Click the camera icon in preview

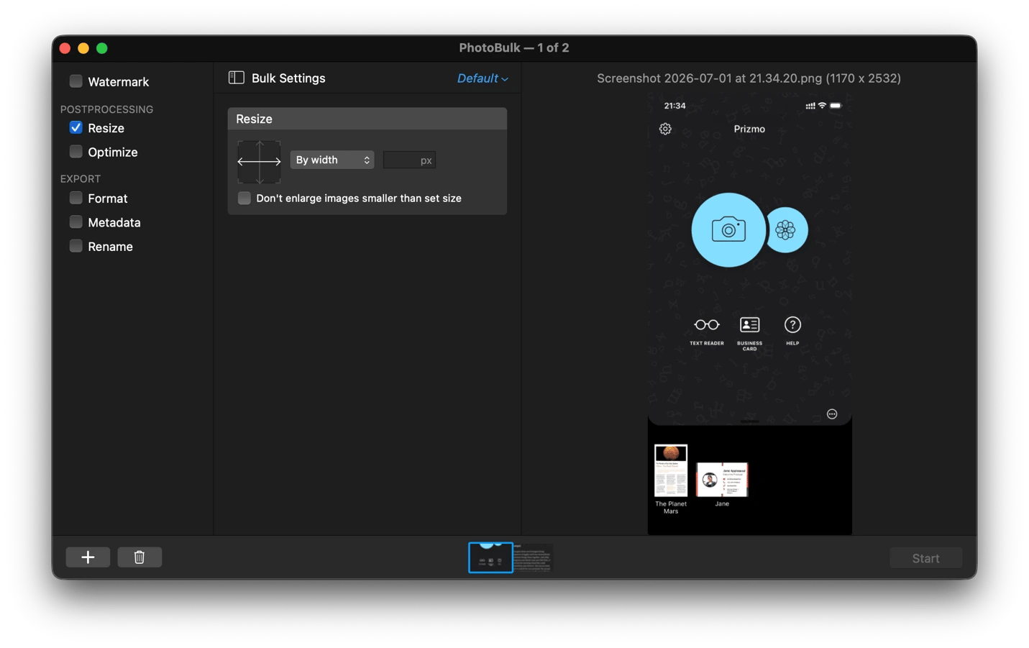tap(728, 230)
